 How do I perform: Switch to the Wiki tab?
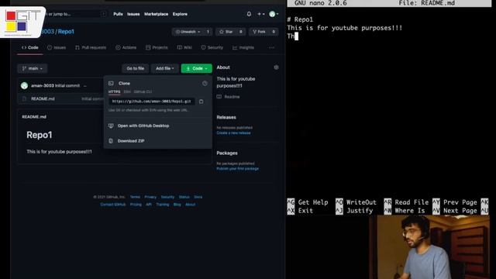[184, 47]
